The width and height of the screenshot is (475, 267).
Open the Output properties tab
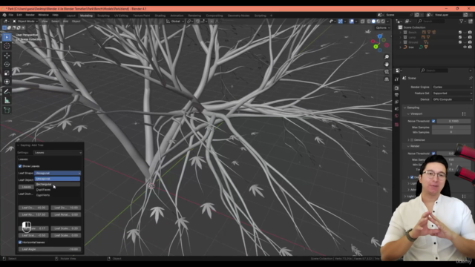396,95
